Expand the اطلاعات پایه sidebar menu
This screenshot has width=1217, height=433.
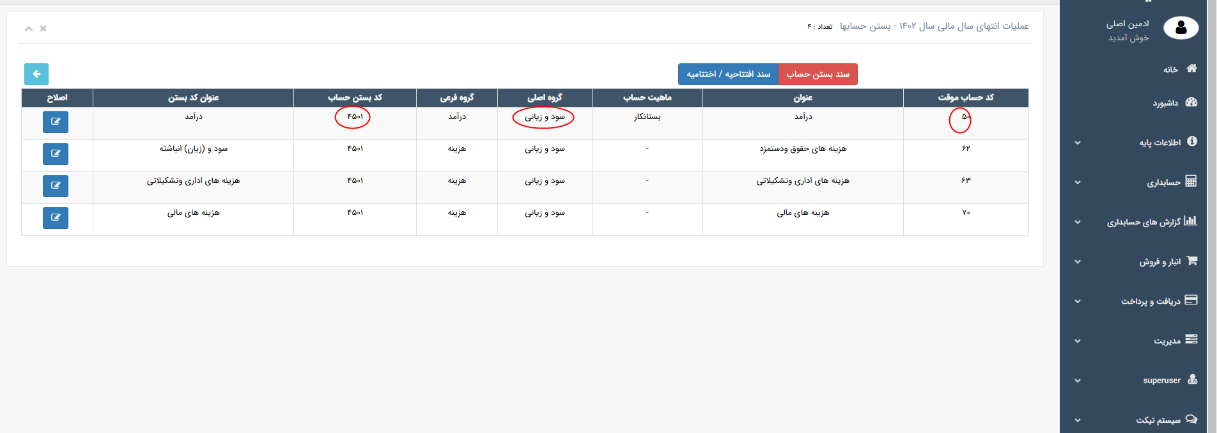[x=1159, y=143]
